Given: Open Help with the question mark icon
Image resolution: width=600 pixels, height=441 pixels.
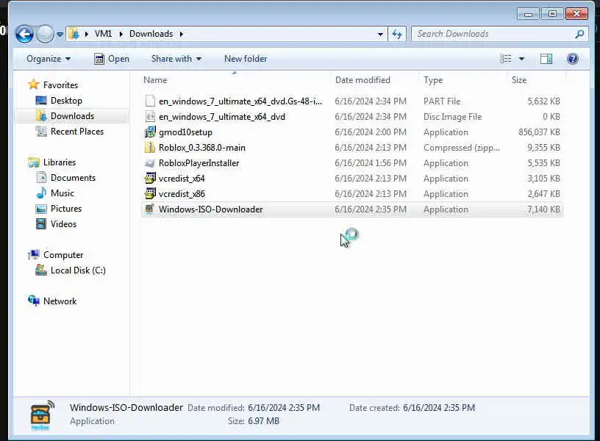Looking at the screenshot, I should (573, 59).
